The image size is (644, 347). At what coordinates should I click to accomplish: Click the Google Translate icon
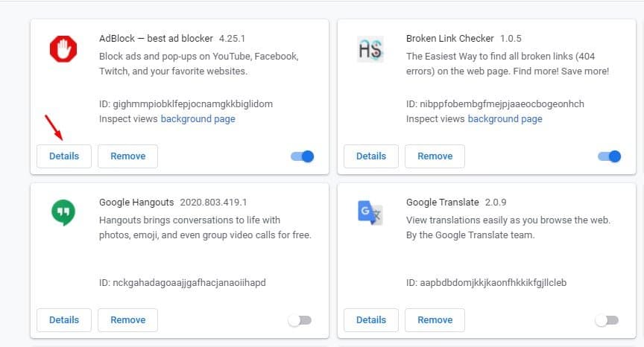370,212
